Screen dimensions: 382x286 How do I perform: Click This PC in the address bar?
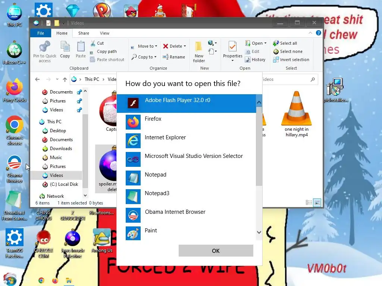[x=92, y=79]
